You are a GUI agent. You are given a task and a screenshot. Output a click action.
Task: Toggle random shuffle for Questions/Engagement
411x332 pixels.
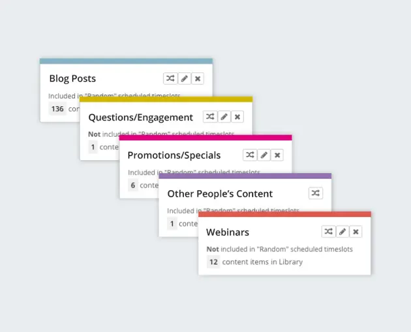210,117
